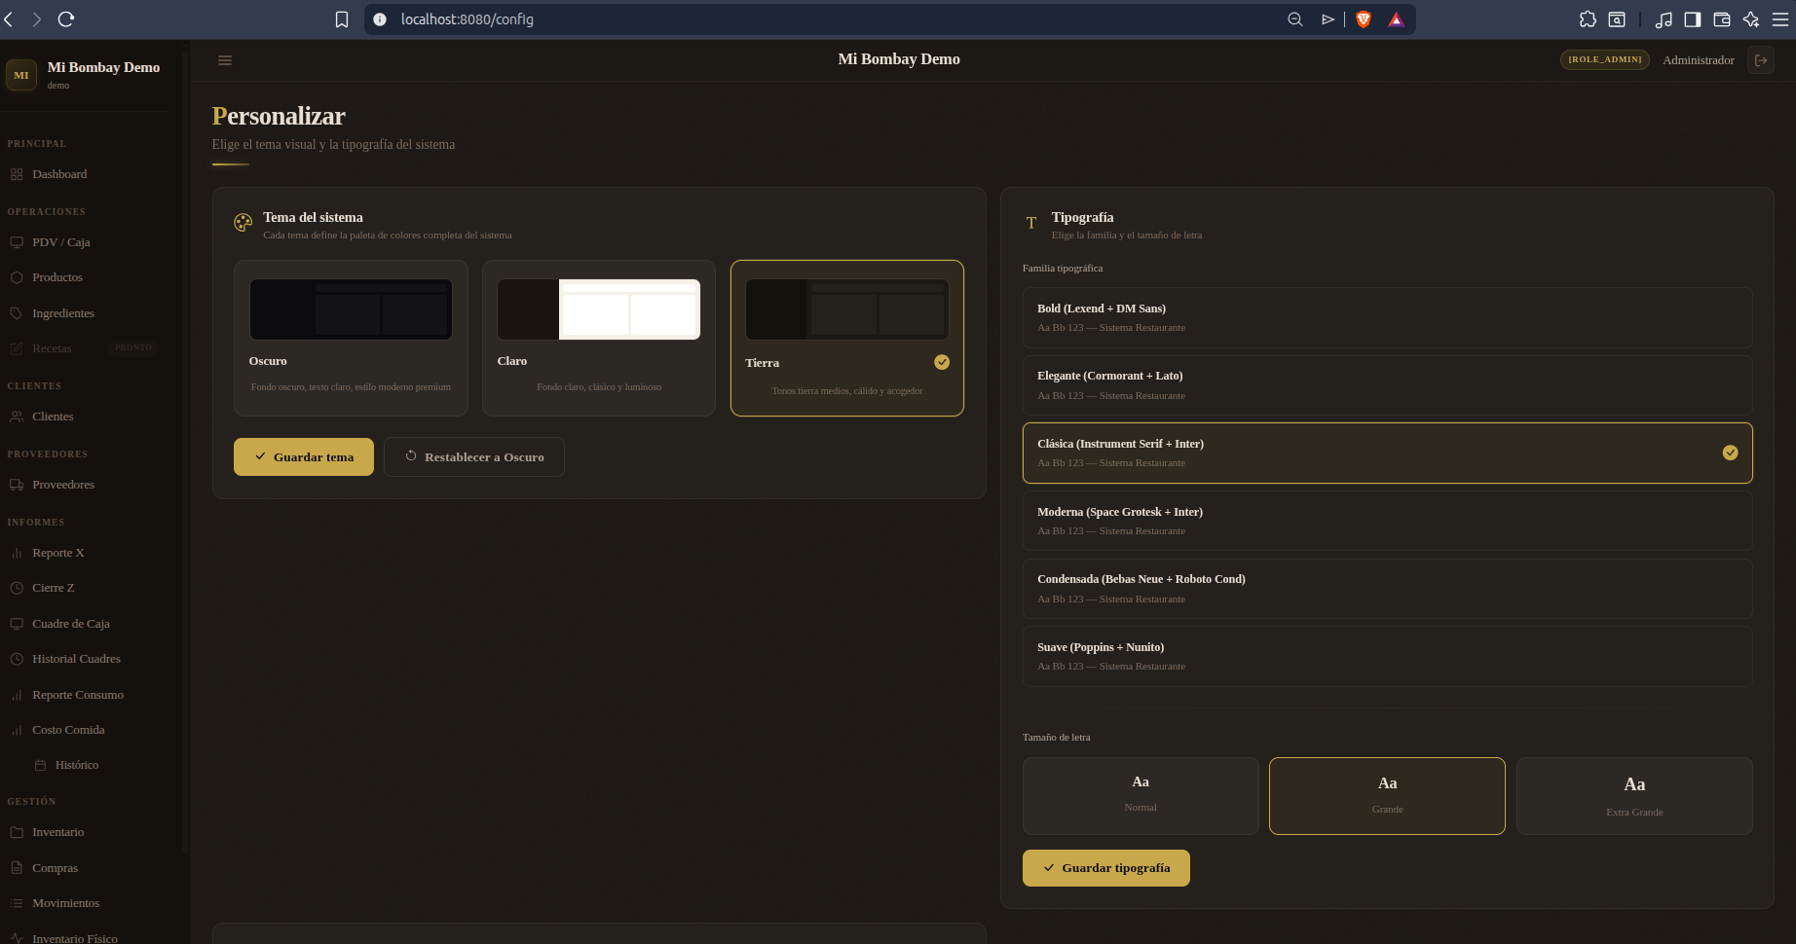
Task: Set letter size to Extra Grande
Action: (x=1634, y=796)
